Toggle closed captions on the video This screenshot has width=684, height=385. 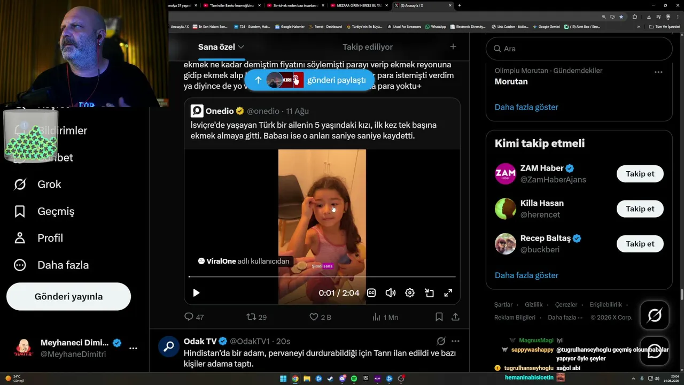pos(371,293)
